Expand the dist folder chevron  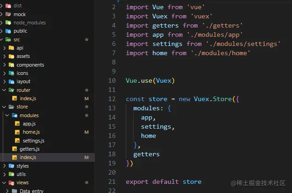pos(1,6)
